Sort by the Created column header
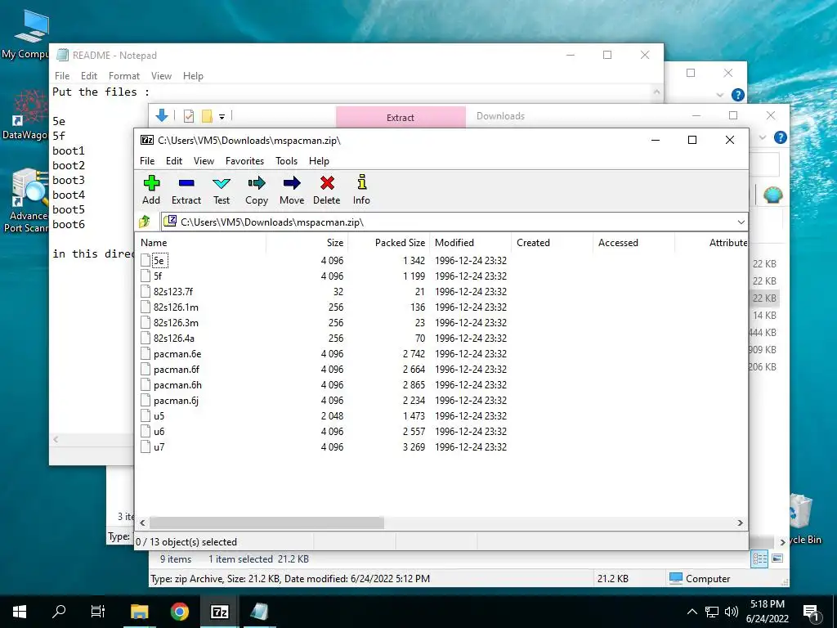 (x=553, y=242)
